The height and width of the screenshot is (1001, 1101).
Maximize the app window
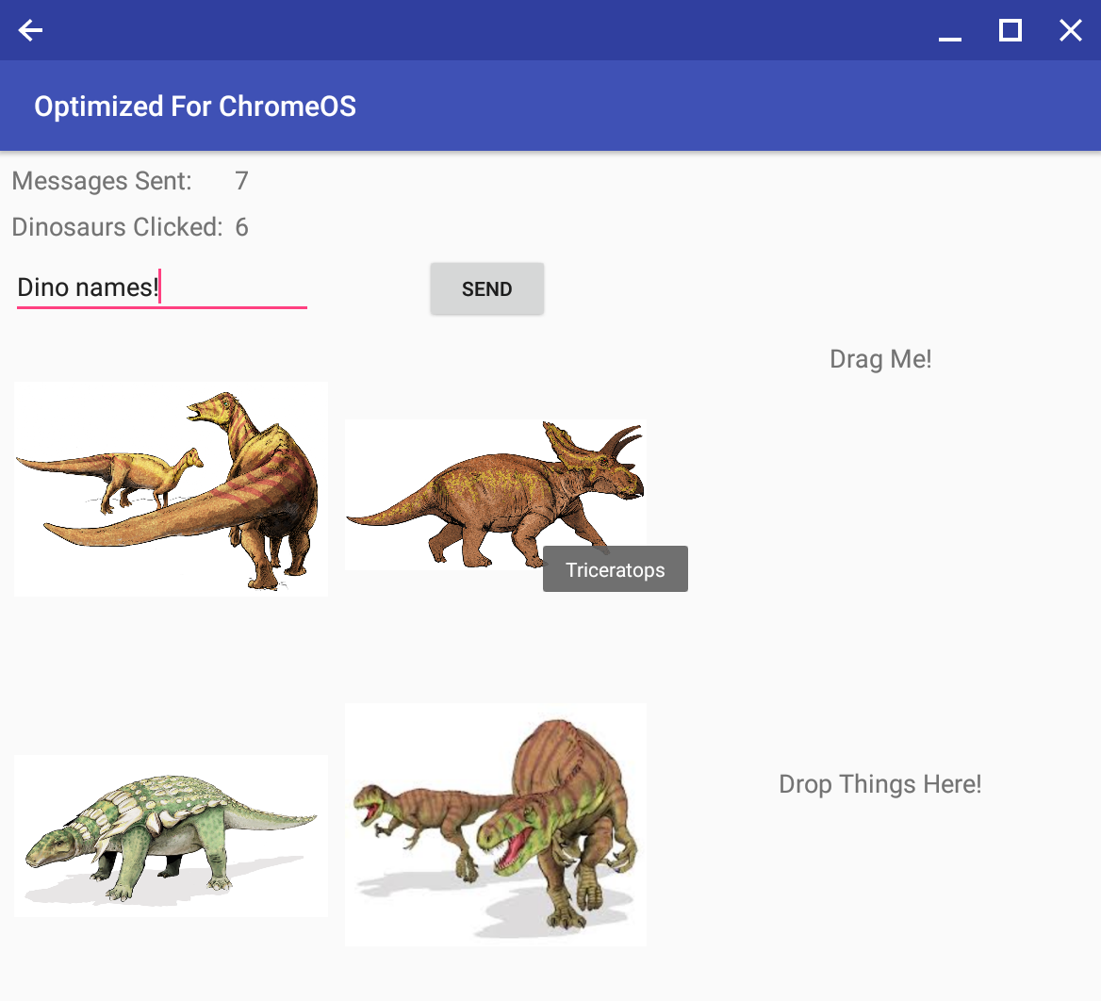(1010, 30)
